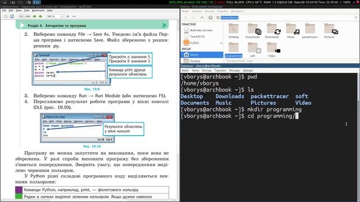Open the Bookmarks menu in qpdfview

click(38, 11)
